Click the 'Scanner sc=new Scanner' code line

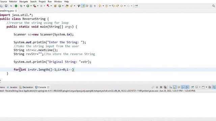click(44, 34)
